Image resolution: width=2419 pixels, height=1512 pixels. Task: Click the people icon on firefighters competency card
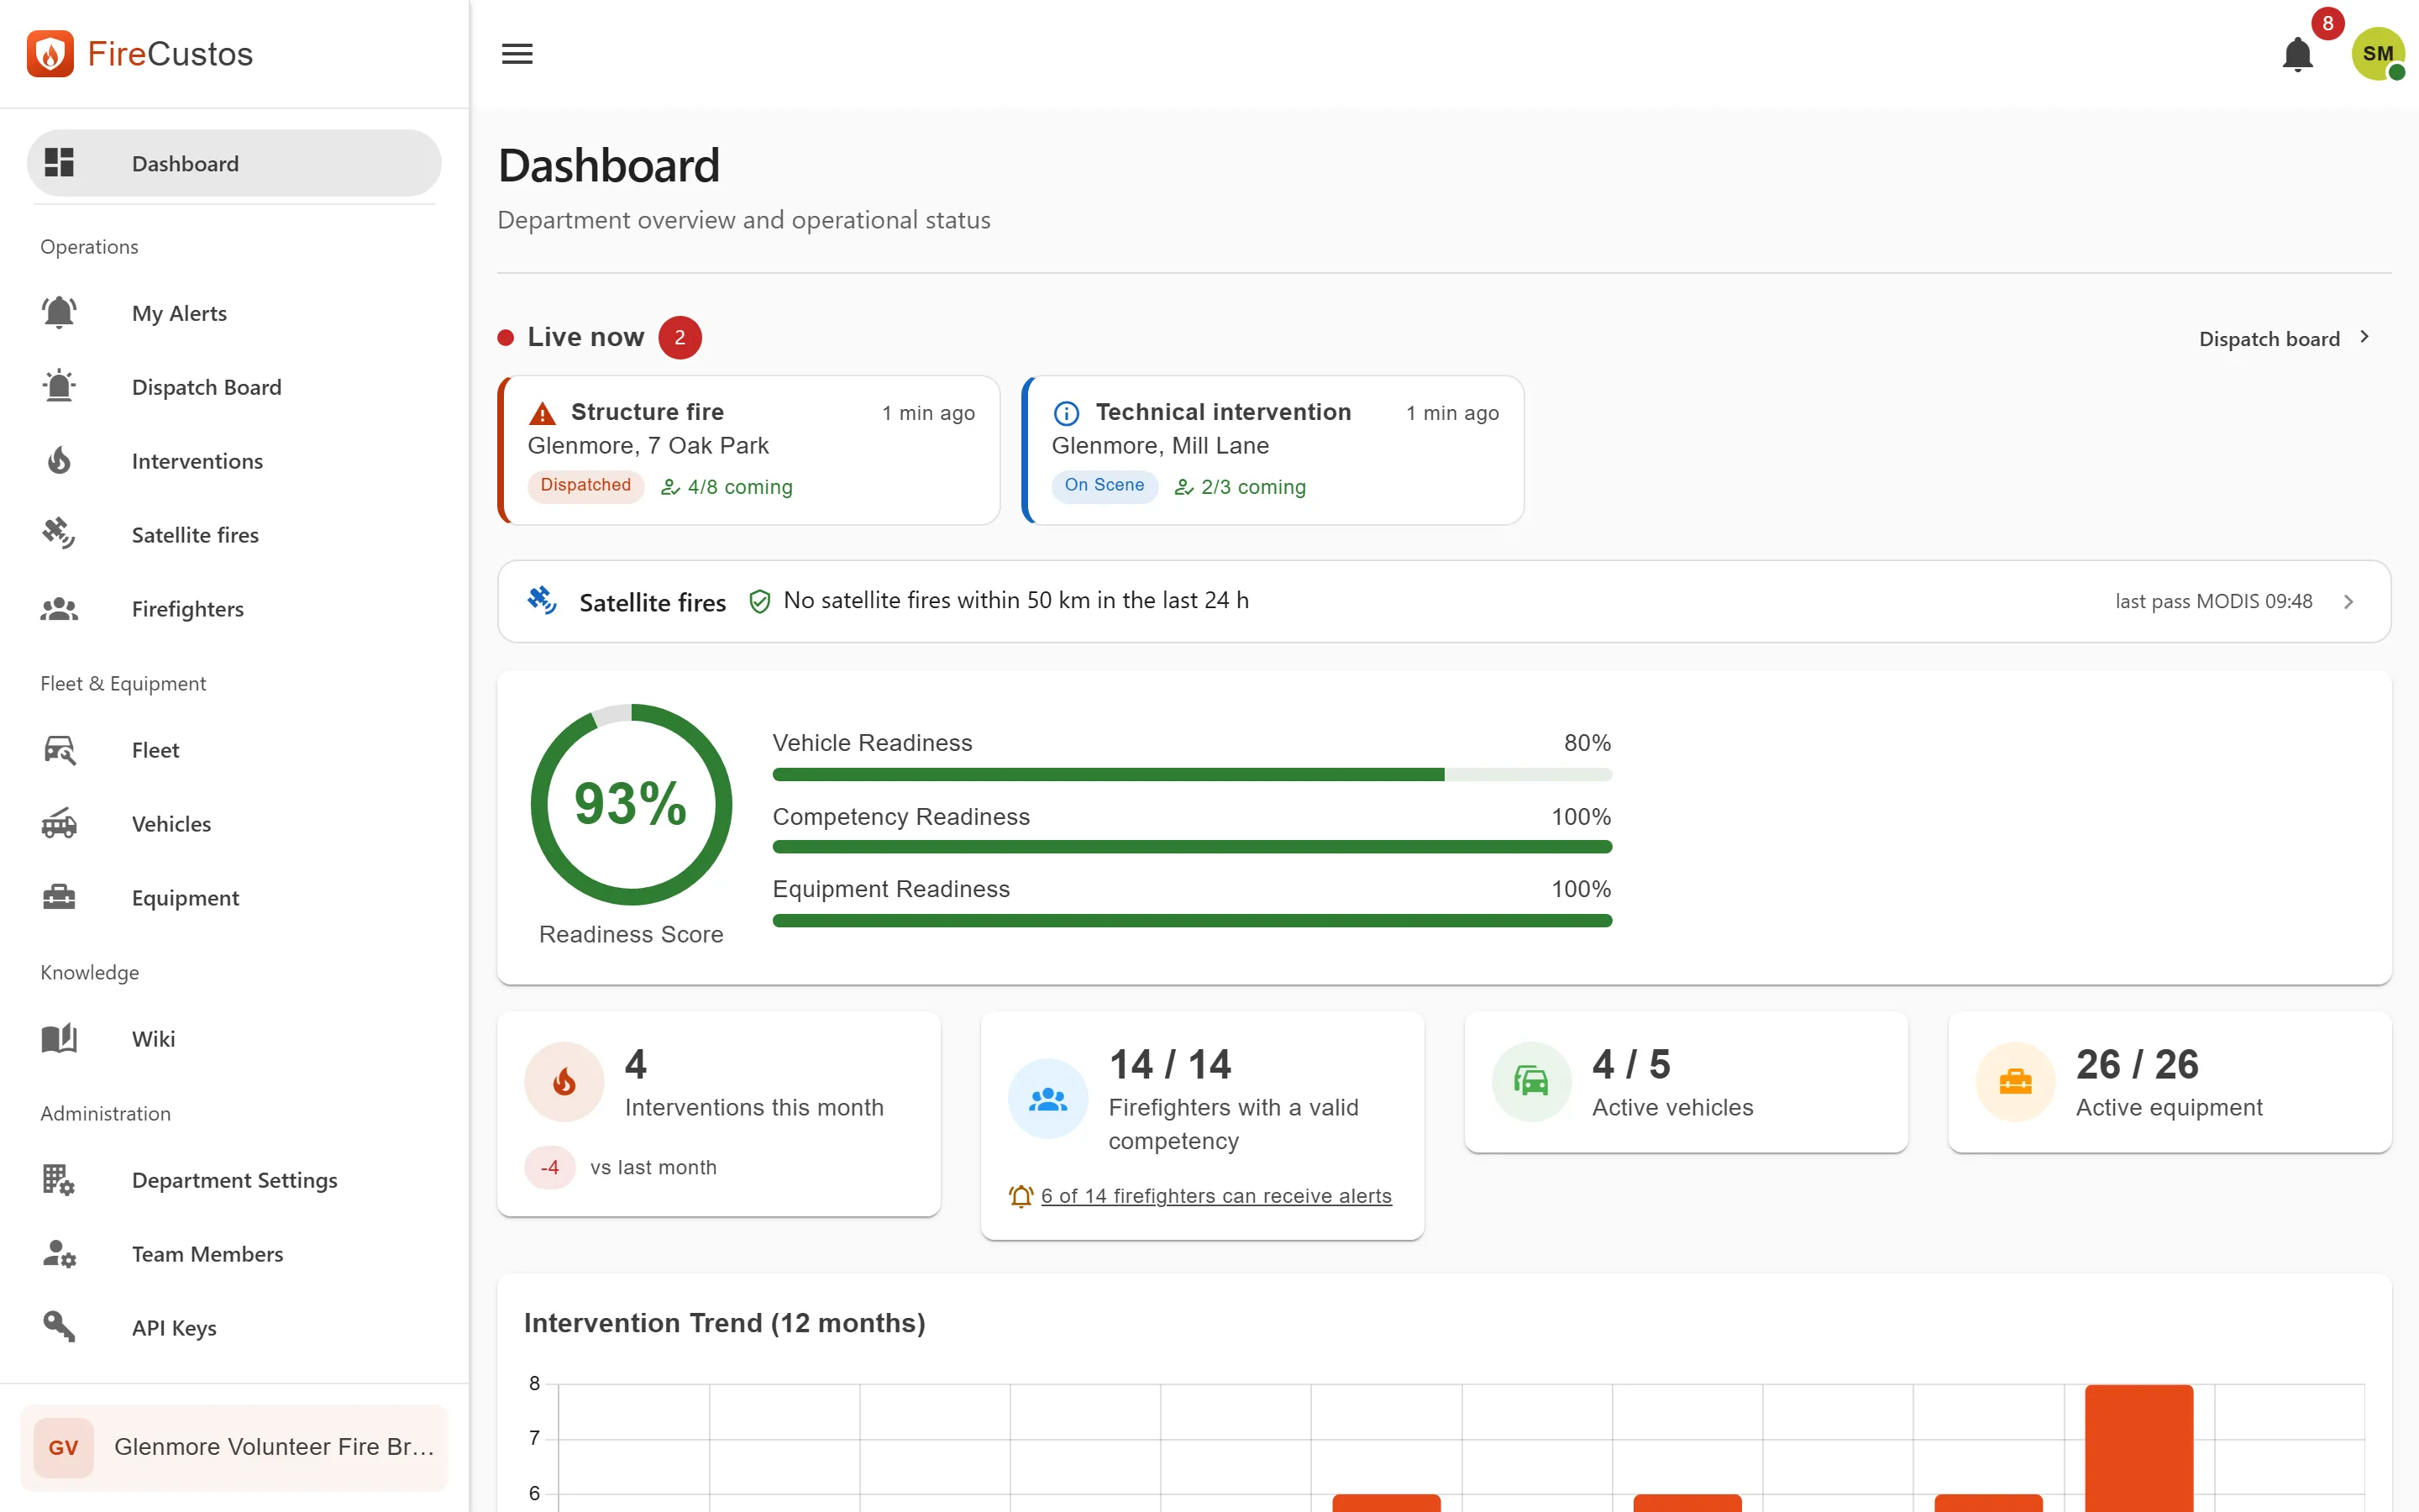tap(1047, 1099)
